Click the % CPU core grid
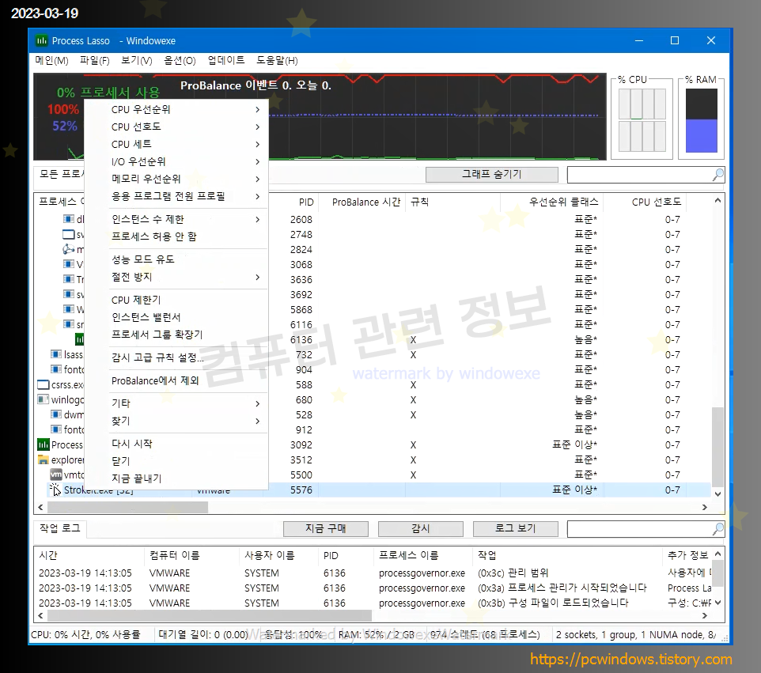 click(642, 120)
